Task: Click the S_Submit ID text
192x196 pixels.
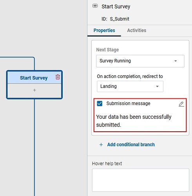Action: (x=120, y=19)
